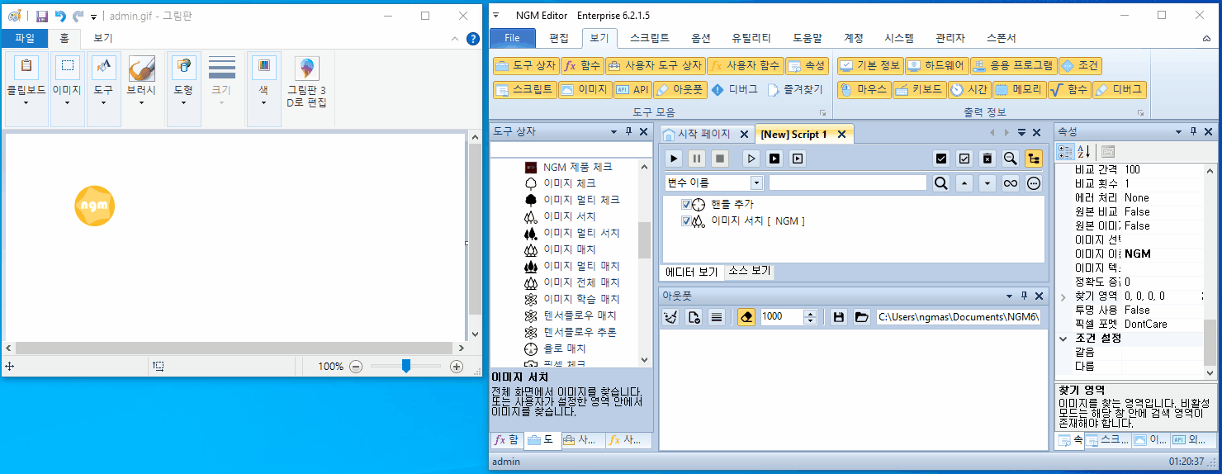Click the magnifier find icon in script toolbar
The height and width of the screenshot is (474, 1222).
1010,158
